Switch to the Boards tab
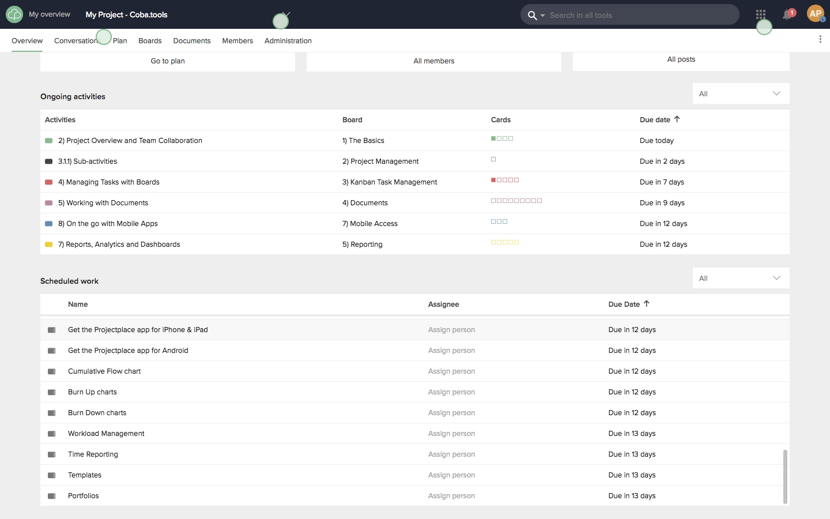Screen dimensions: 830x519 (150, 41)
